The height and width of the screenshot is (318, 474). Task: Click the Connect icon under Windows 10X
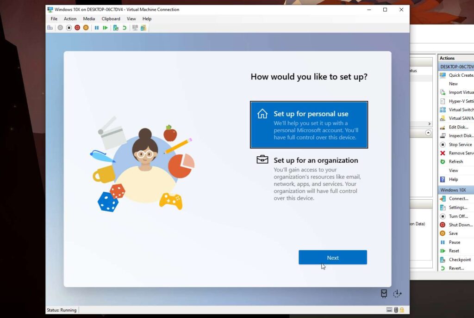(x=443, y=199)
